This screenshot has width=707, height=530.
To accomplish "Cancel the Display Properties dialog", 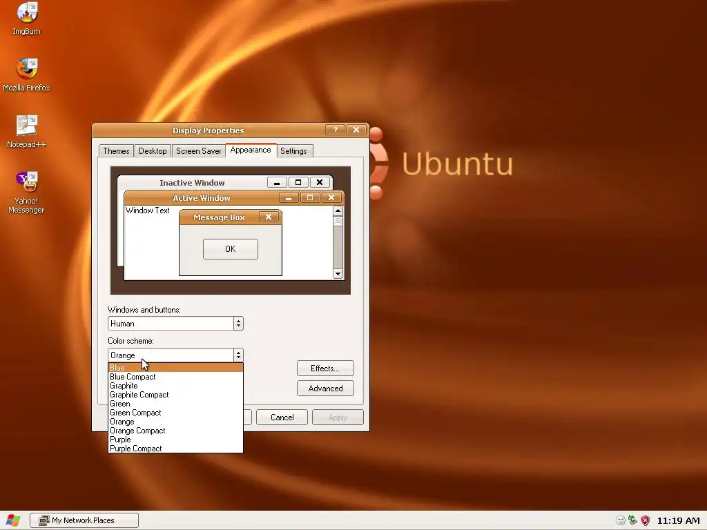I will [x=282, y=418].
